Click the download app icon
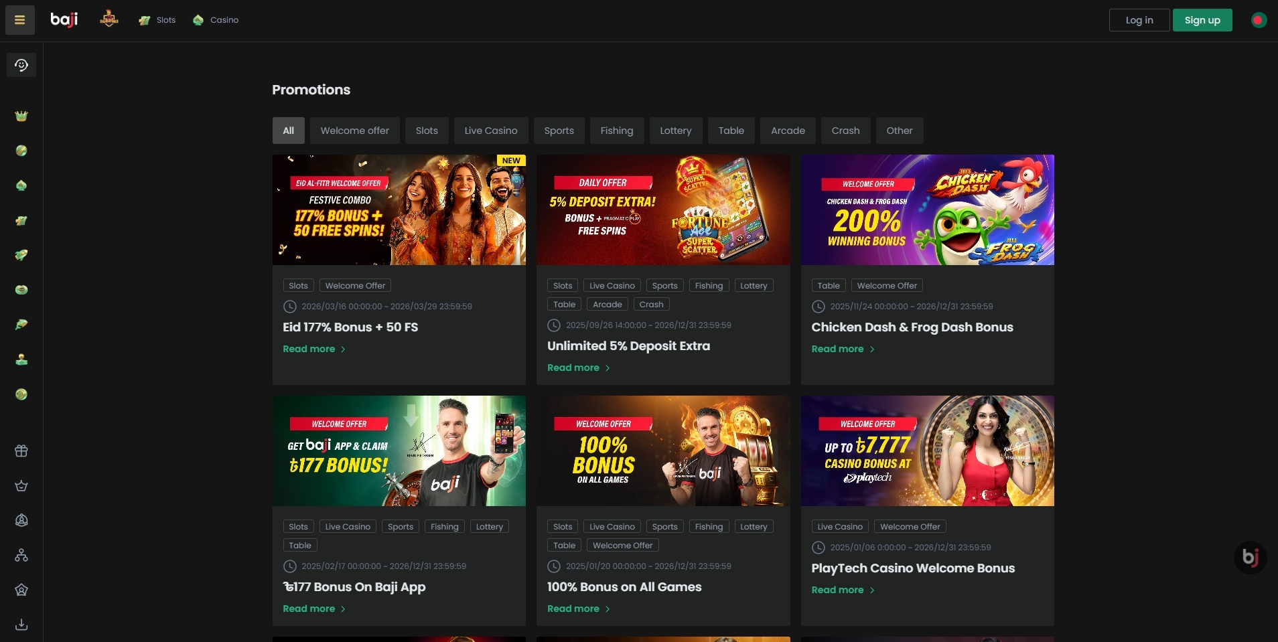The image size is (1278, 642). [x=21, y=625]
